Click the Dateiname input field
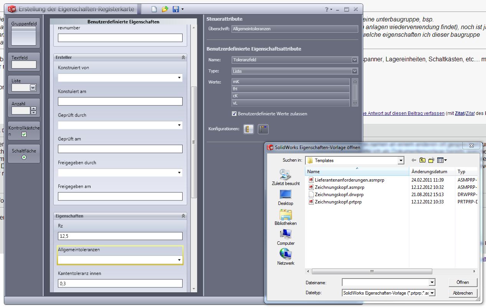The image size is (486, 308). click(x=385, y=282)
